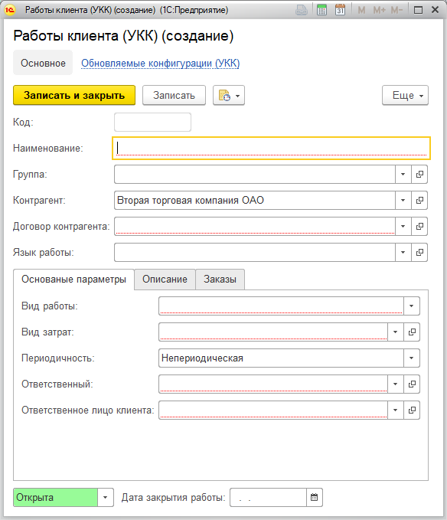Open the Вид затрат item icon
Viewport: 447px width, 520px height.
click(412, 332)
